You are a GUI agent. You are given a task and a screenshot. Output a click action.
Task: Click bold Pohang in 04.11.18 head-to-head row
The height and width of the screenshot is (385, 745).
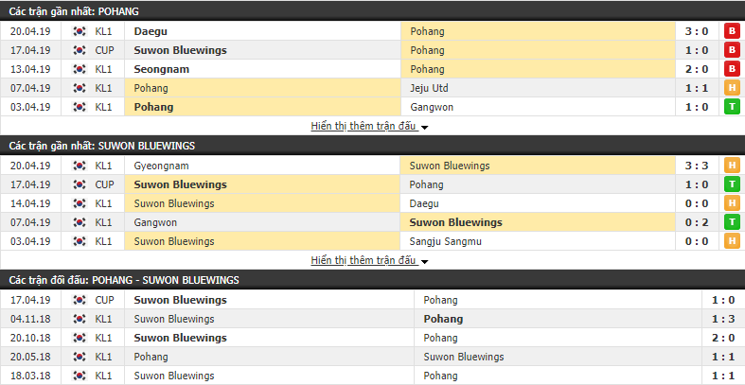[443, 319]
